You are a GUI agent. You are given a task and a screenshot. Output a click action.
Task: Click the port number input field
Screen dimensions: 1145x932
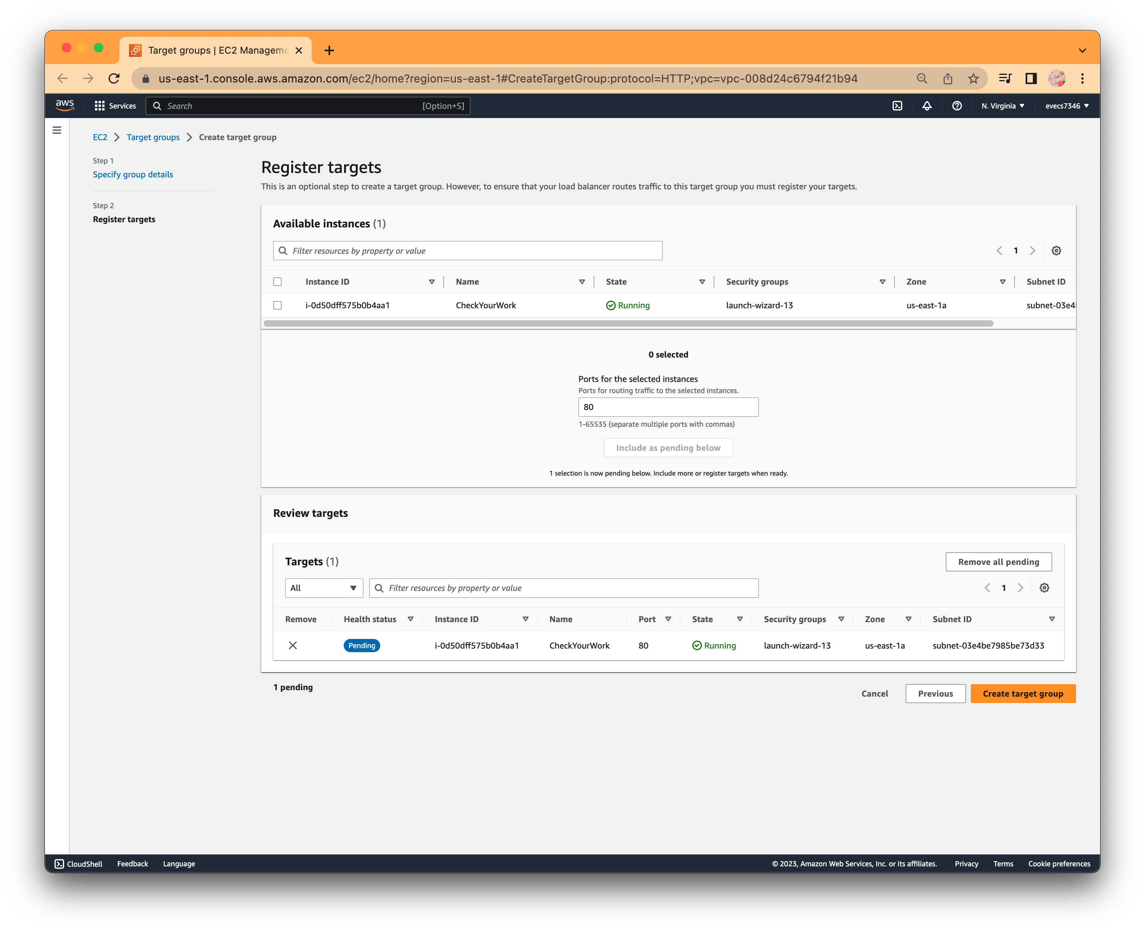point(667,407)
